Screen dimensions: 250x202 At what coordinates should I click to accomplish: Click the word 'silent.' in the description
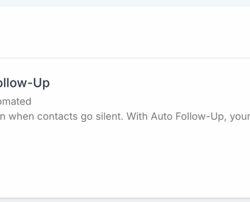coord(110,116)
